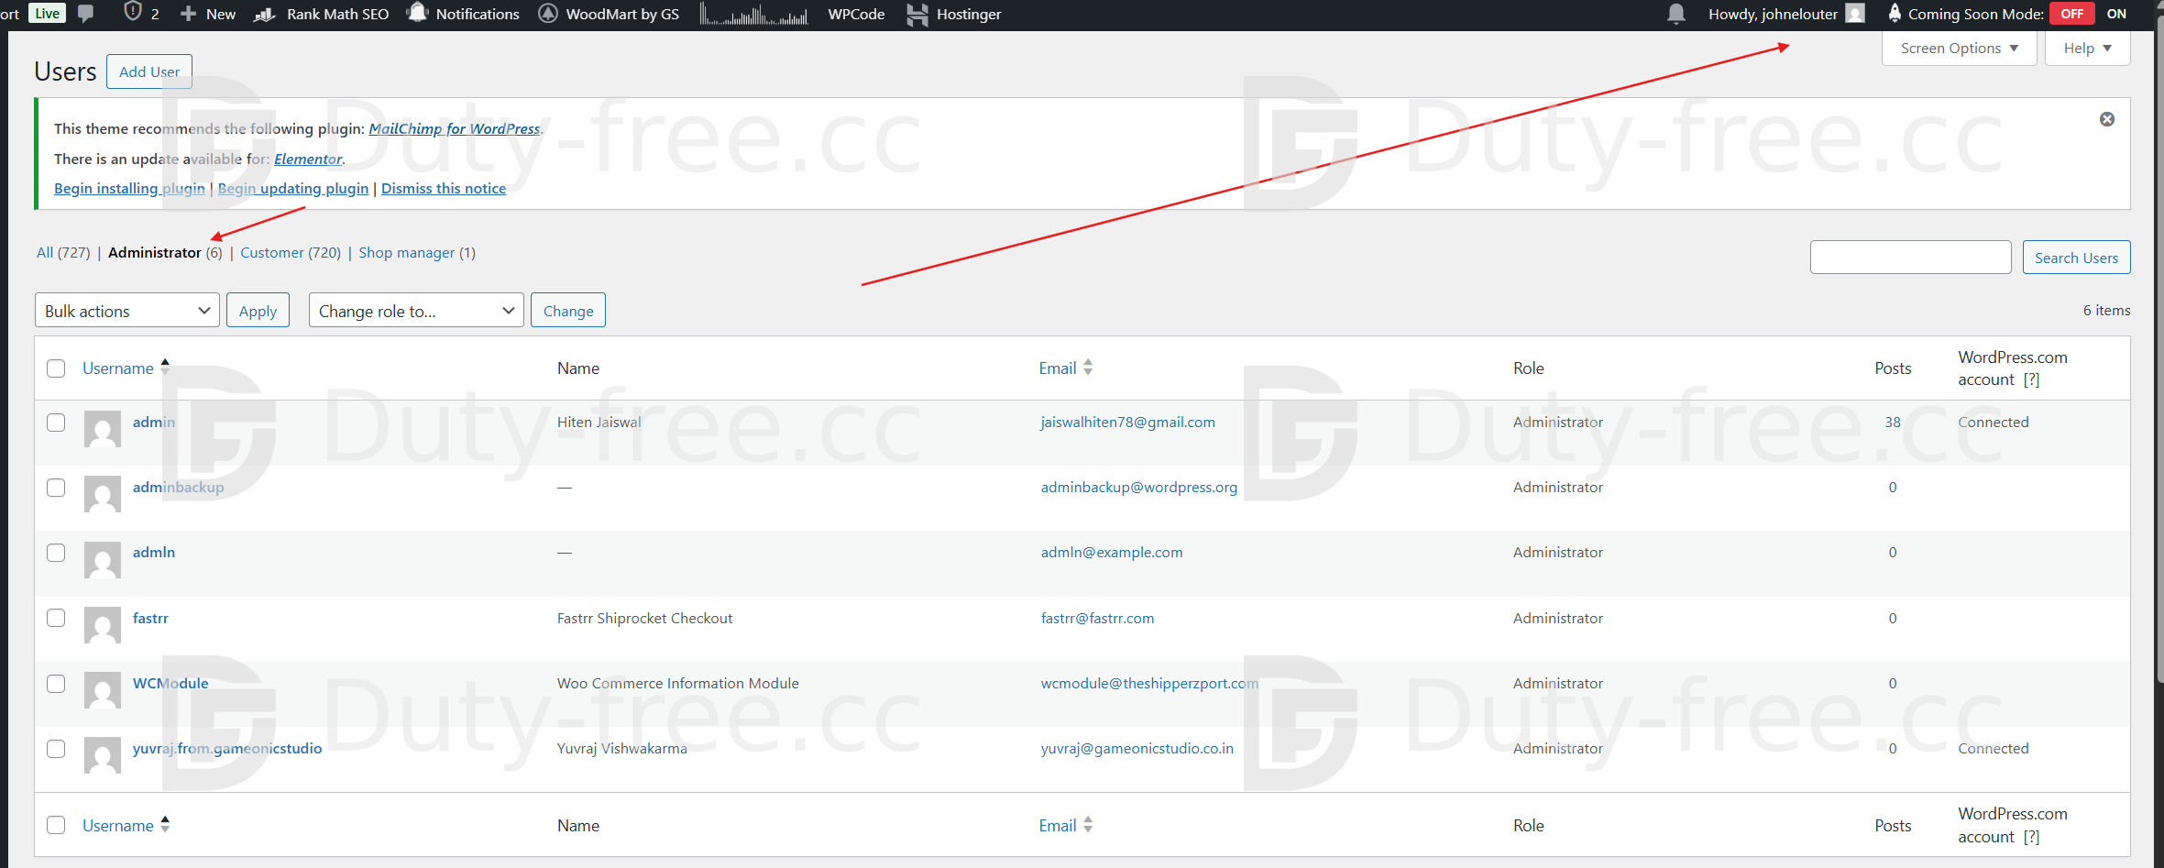Click the Rank Math SEO icon

(264, 14)
